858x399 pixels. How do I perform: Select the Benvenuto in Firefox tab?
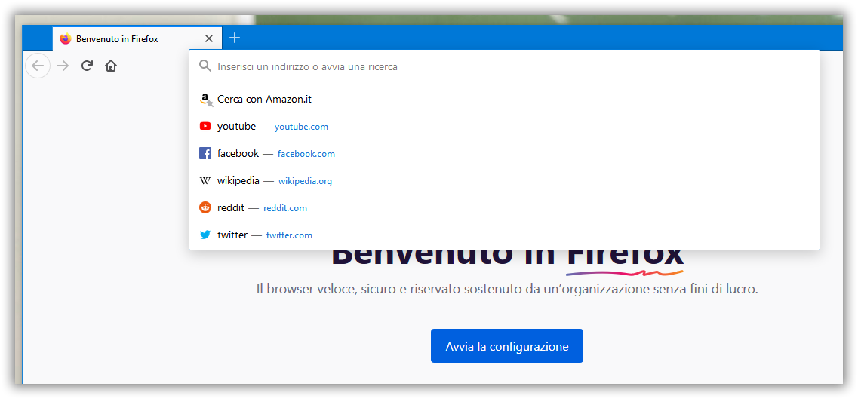point(137,38)
